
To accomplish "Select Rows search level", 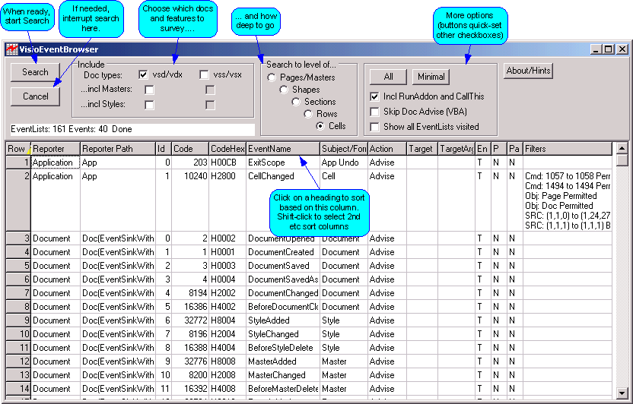I will point(308,114).
